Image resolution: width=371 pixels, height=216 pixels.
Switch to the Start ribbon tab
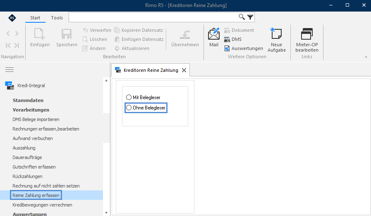(x=35, y=18)
